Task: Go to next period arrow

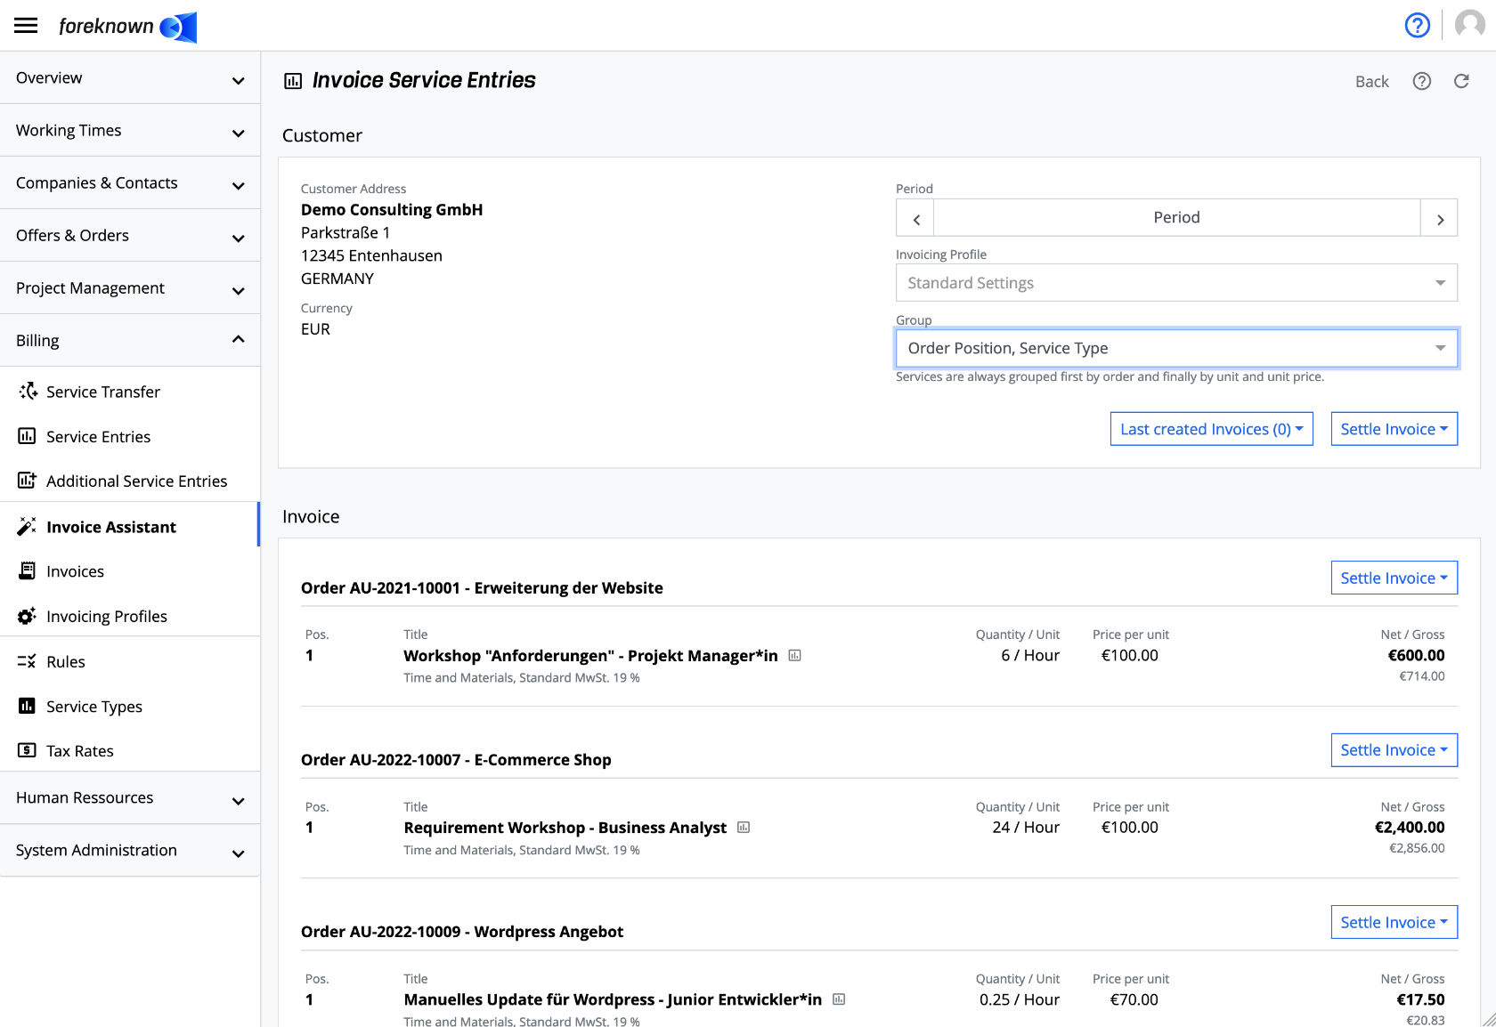Action: (1439, 218)
